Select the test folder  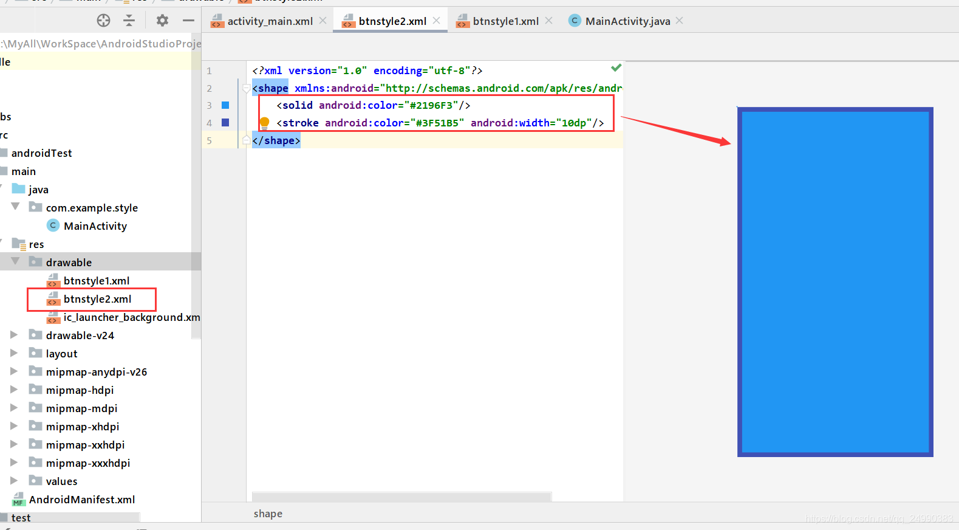click(x=21, y=518)
